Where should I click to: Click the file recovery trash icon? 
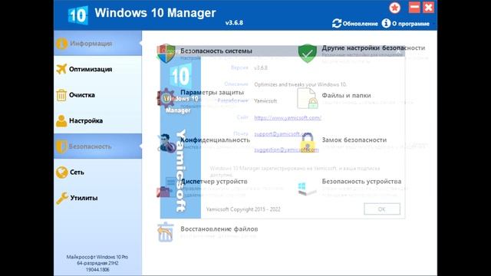(165, 232)
